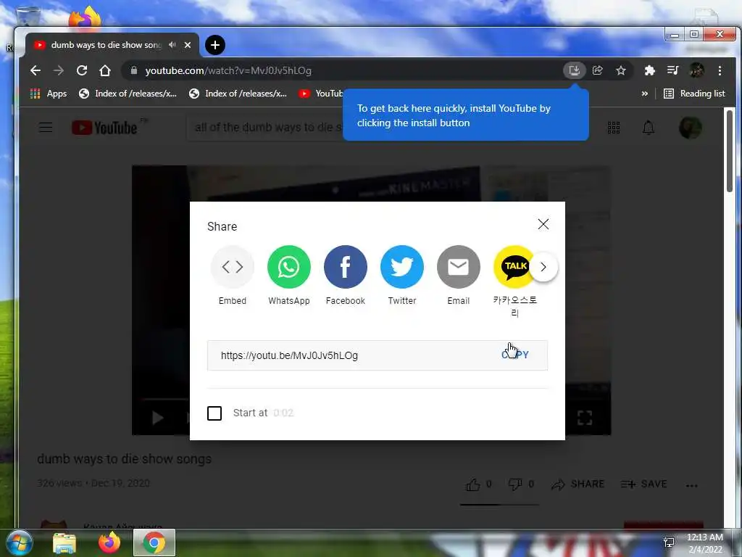The width and height of the screenshot is (742, 557).
Task: Open the network tray icon
Action: 669,542
